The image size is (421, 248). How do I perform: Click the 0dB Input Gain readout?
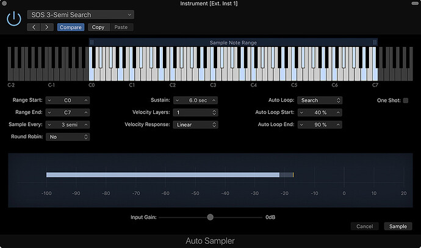pos(270,217)
